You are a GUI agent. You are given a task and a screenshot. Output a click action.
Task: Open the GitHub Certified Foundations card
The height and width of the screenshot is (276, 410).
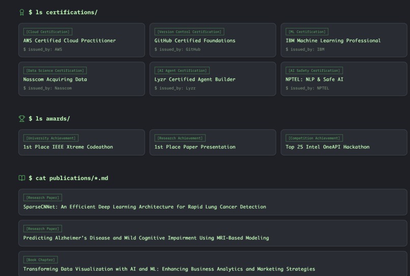point(213,40)
